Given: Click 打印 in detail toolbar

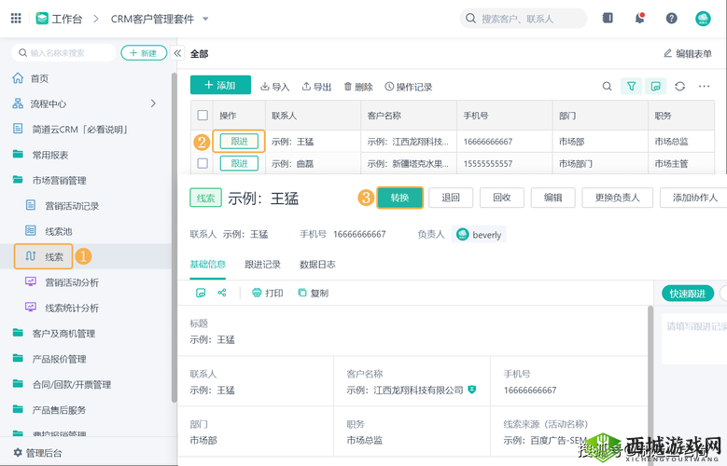Looking at the screenshot, I should (267, 293).
